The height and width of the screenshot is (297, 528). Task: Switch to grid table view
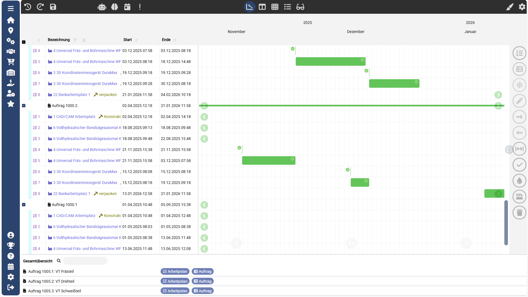coord(275,7)
